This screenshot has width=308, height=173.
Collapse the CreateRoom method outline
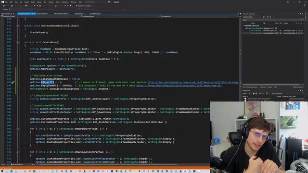pyautogui.click(x=17, y=42)
